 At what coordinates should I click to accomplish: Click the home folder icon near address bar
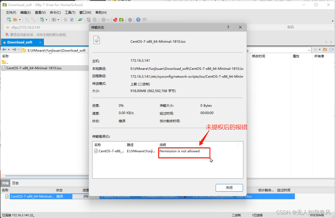325,49
